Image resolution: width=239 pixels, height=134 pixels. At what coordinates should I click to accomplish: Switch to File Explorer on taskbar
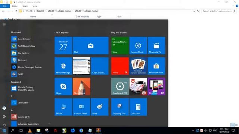pyautogui.click(x=38, y=131)
